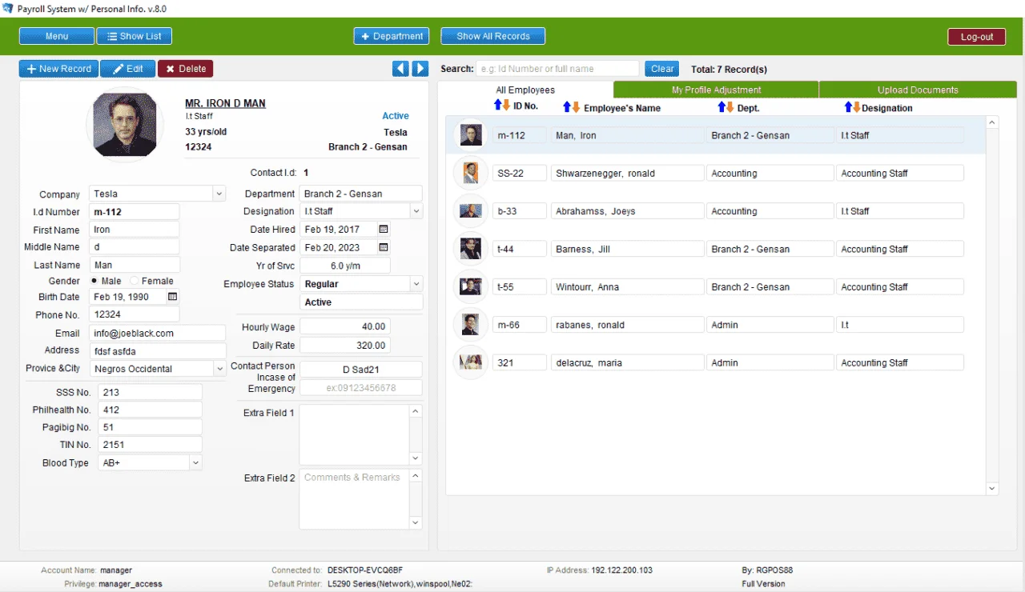Clear the search field
The width and height of the screenshot is (1025, 592).
coord(661,69)
